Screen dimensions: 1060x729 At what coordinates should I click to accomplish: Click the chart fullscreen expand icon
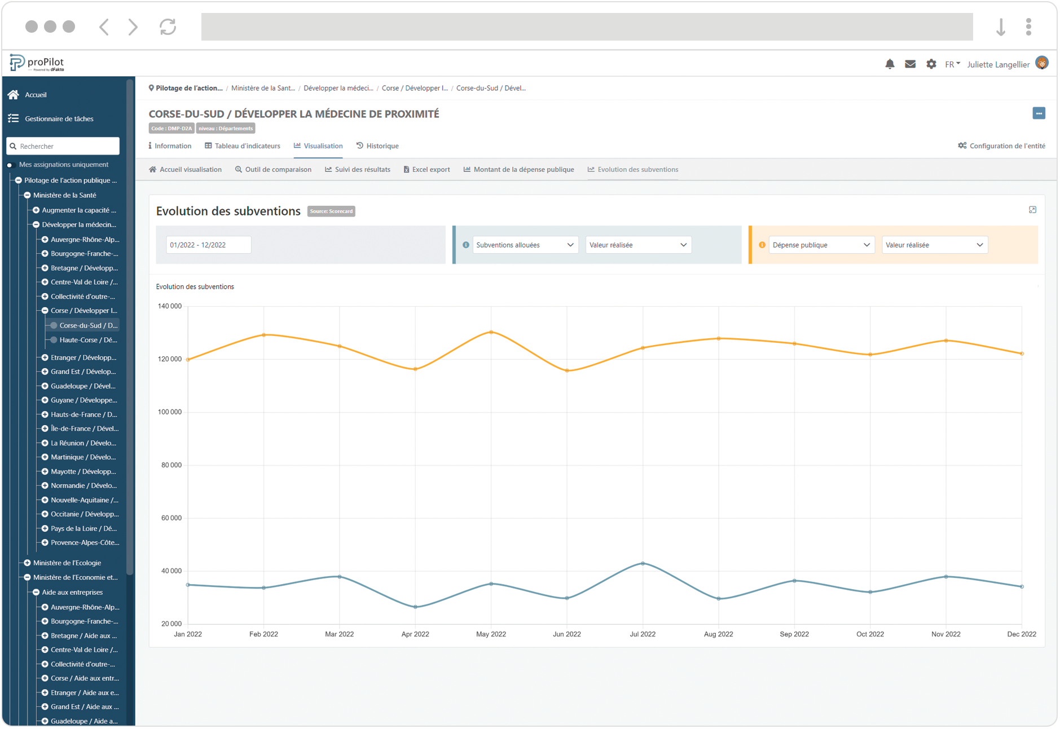point(1032,210)
